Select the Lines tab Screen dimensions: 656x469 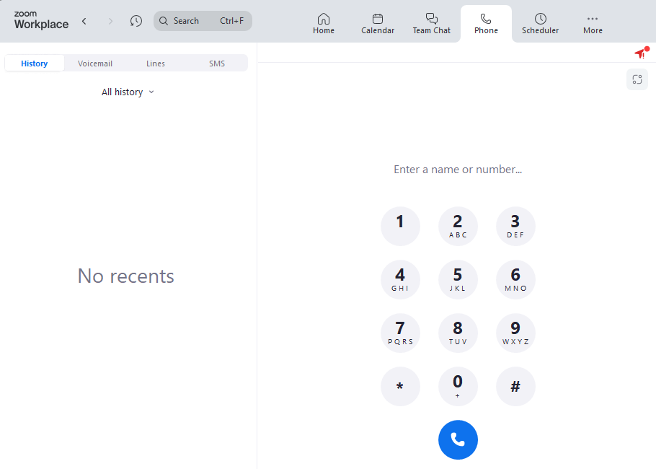click(156, 63)
